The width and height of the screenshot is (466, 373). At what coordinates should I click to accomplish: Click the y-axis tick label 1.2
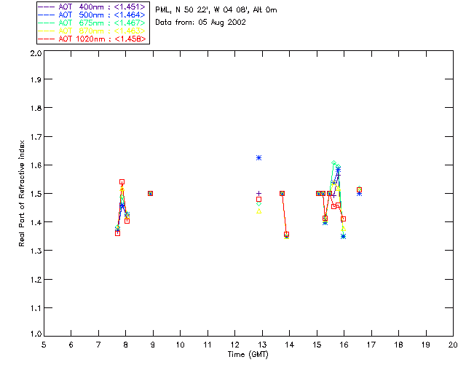36,280
